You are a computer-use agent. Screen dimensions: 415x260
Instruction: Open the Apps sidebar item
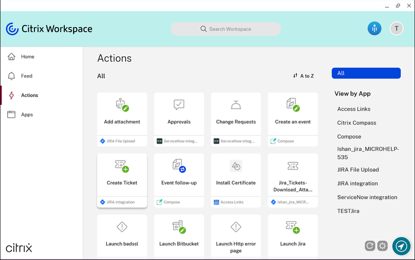pos(41,115)
